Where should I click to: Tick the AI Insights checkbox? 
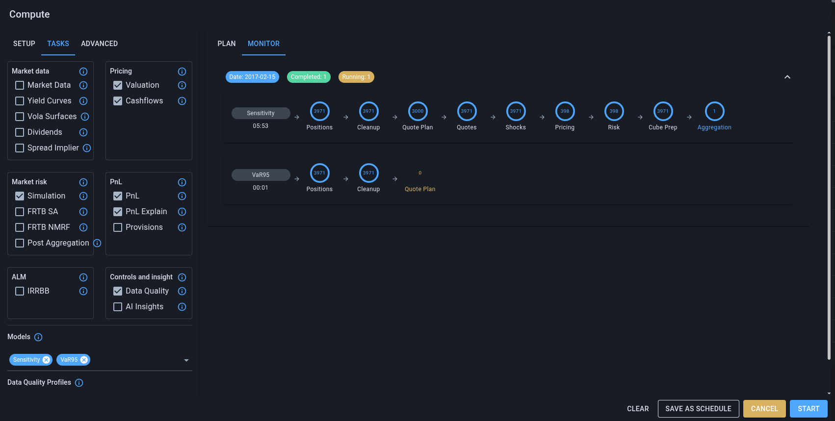pos(118,307)
